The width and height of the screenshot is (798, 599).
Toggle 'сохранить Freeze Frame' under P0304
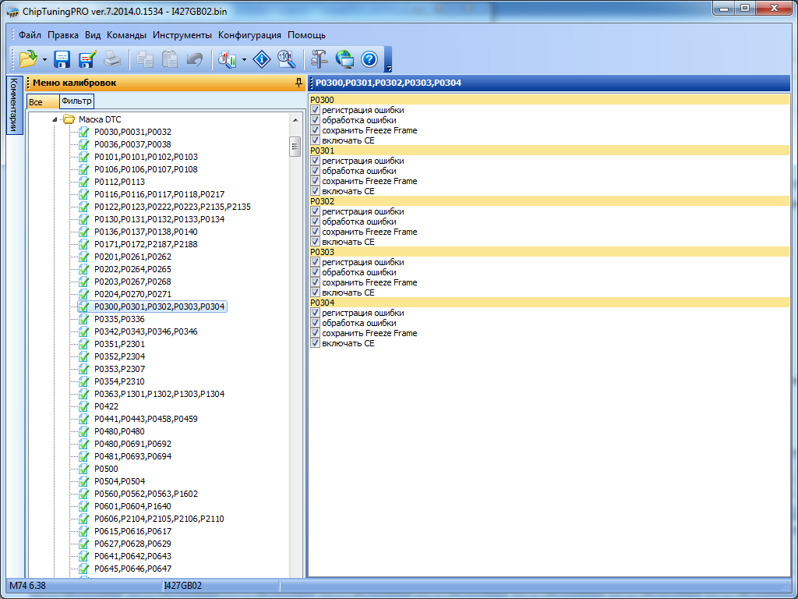[316, 333]
